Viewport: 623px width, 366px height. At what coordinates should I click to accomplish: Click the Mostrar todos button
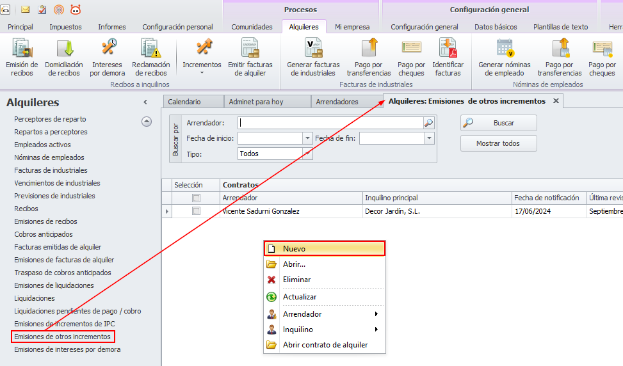[x=499, y=144]
